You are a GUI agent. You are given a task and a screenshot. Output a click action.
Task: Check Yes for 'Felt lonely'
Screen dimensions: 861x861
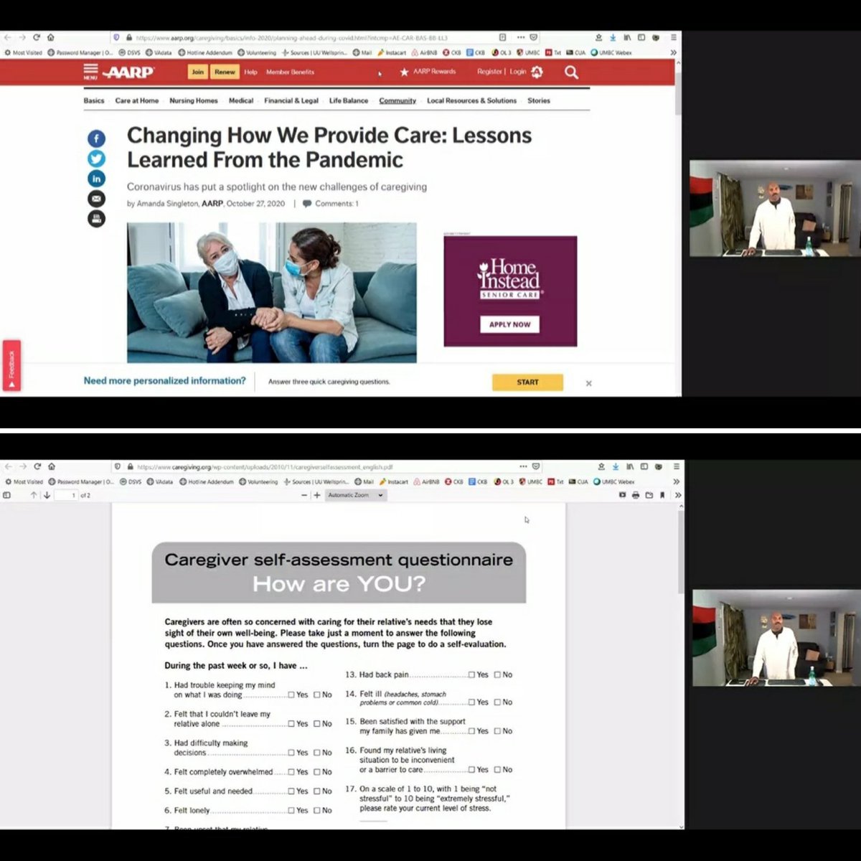pyautogui.click(x=291, y=810)
